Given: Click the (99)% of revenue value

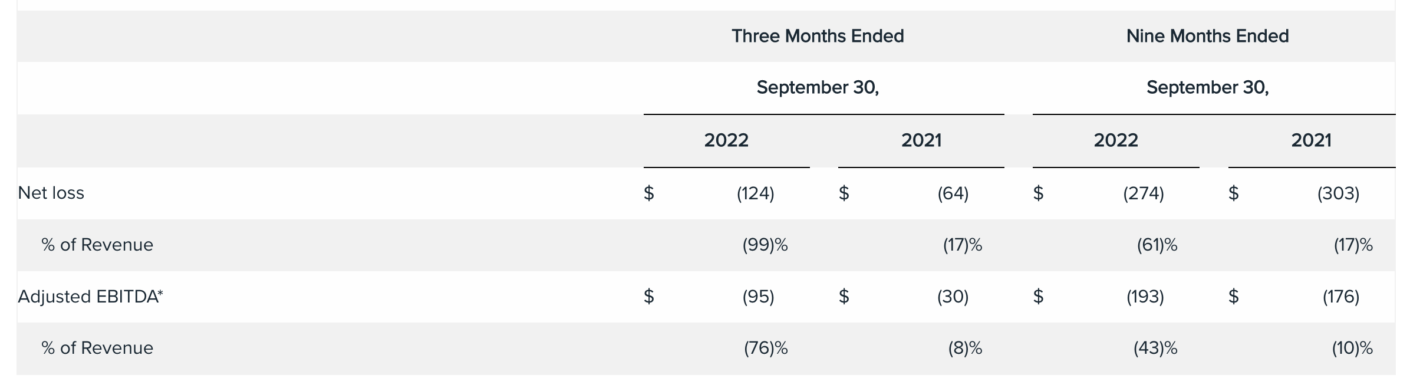Looking at the screenshot, I should (765, 245).
